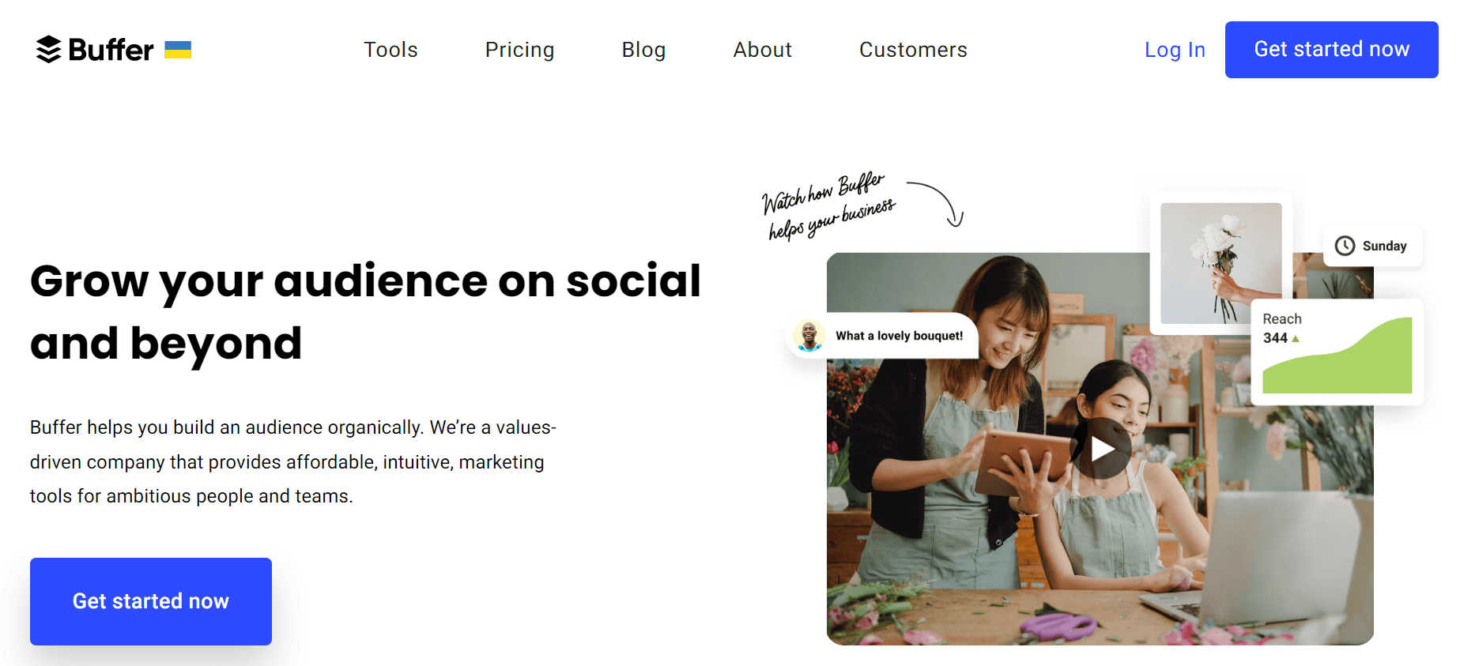The height and width of the screenshot is (666, 1460).
Task: Play the Buffer intro video
Action: tap(1102, 450)
